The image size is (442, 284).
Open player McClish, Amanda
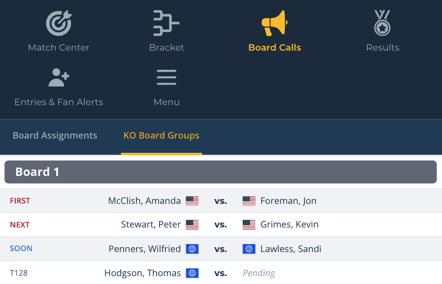coord(144,201)
